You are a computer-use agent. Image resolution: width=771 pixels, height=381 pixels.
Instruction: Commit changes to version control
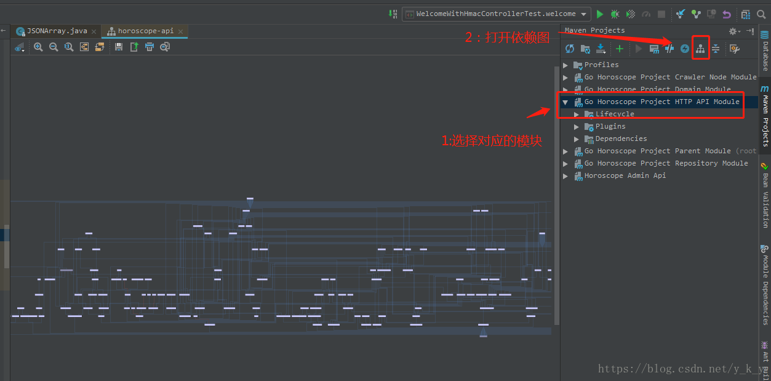(696, 14)
